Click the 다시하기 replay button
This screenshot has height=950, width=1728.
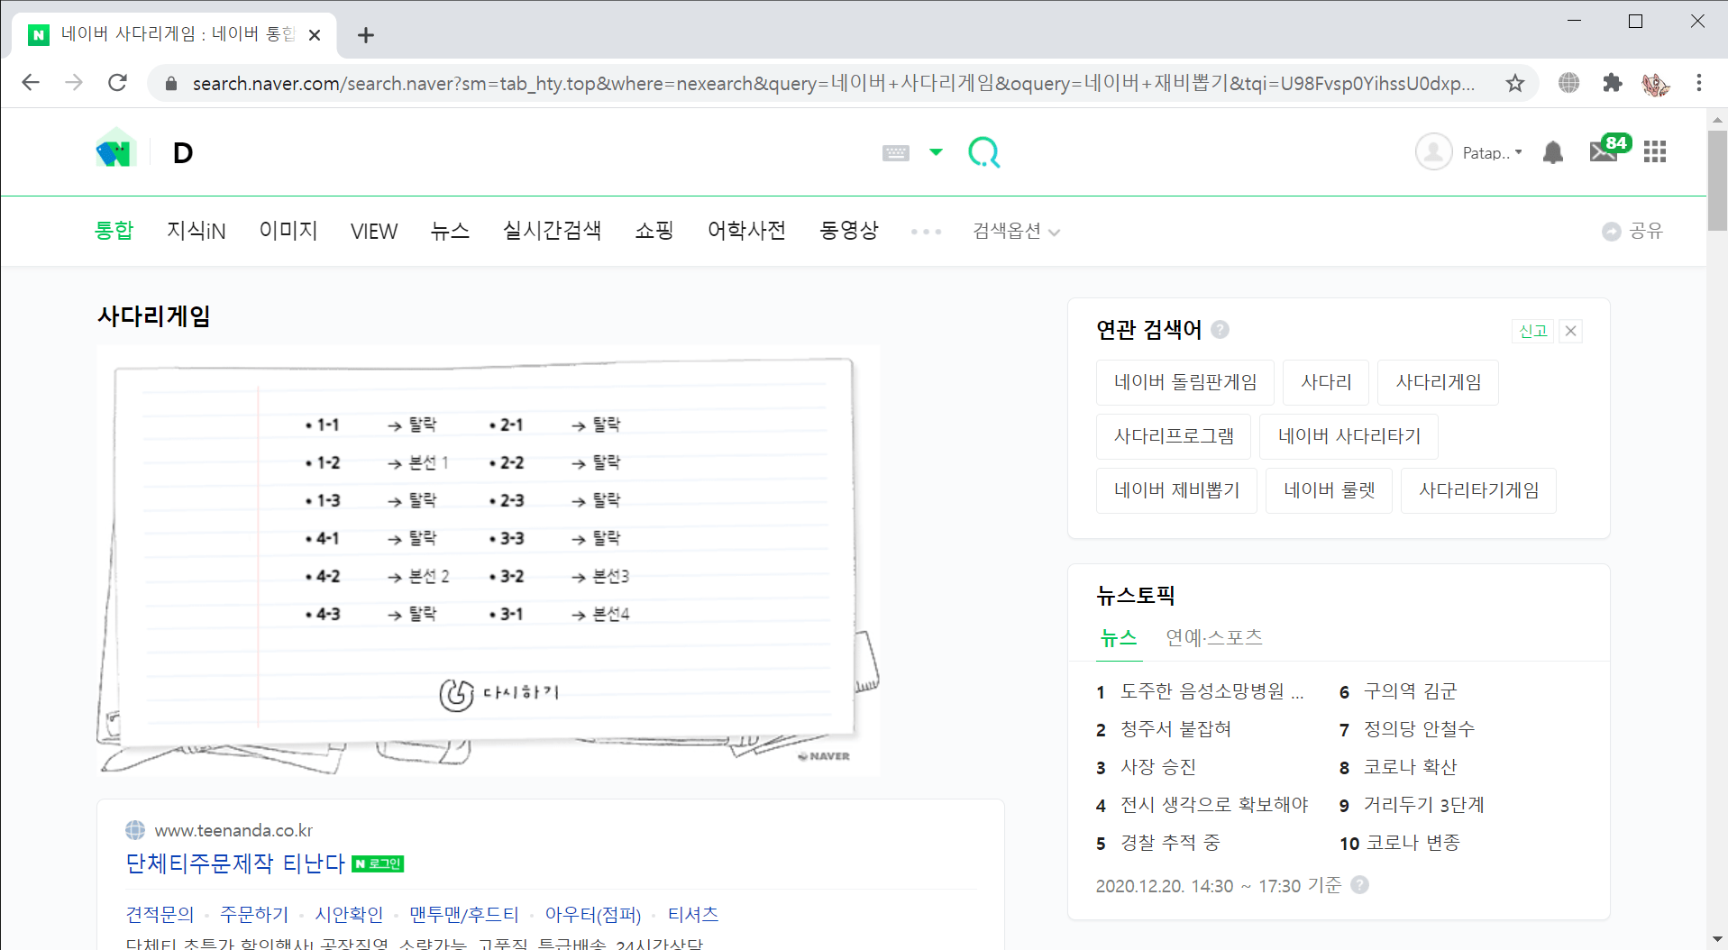[500, 693]
